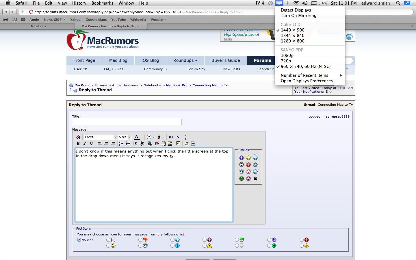
Task: Open the Fonts dropdown
Action: point(100,137)
